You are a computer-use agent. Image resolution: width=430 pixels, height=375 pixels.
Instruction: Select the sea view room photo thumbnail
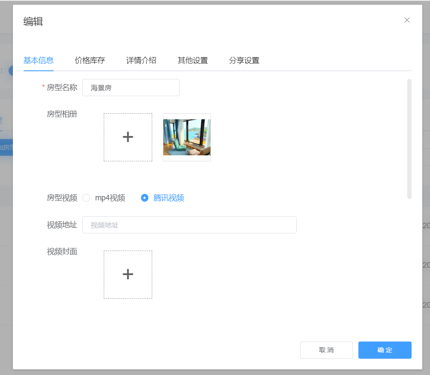coord(187,137)
